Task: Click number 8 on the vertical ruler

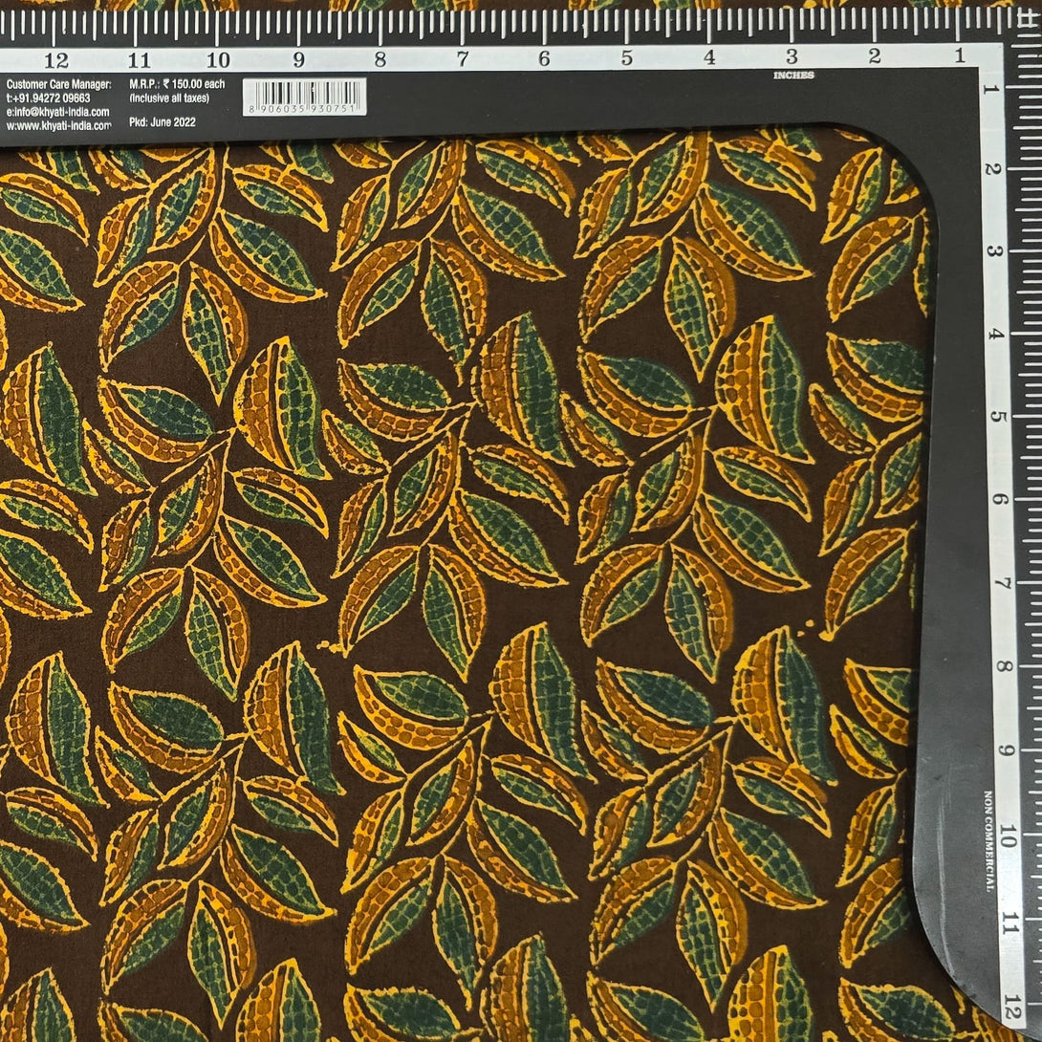Action: point(1000,665)
